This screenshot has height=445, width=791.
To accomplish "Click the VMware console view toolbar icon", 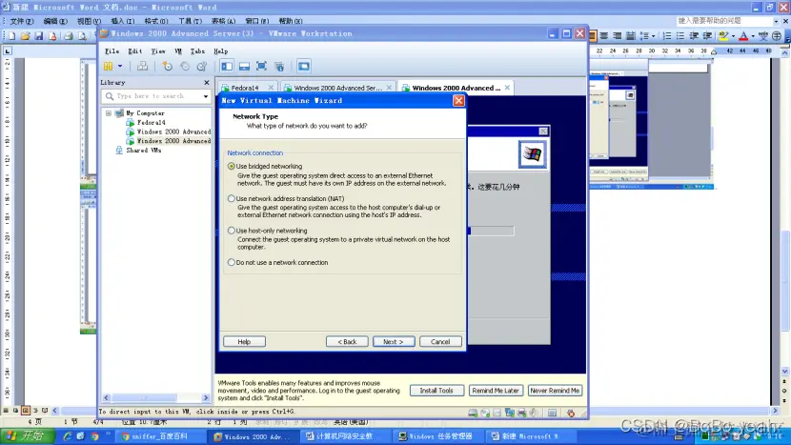I will 304,66.
